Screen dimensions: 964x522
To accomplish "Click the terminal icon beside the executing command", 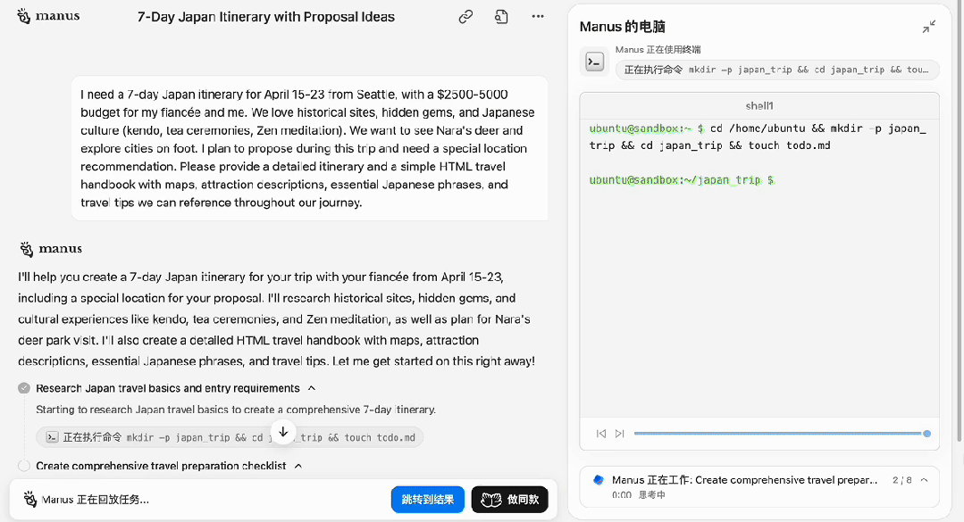I will 53,436.
